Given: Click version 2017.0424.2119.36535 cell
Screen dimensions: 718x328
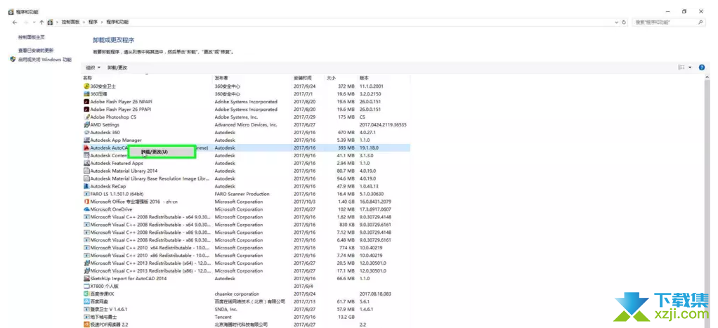Looking at the screenshot, I should [x=383, y=124].
